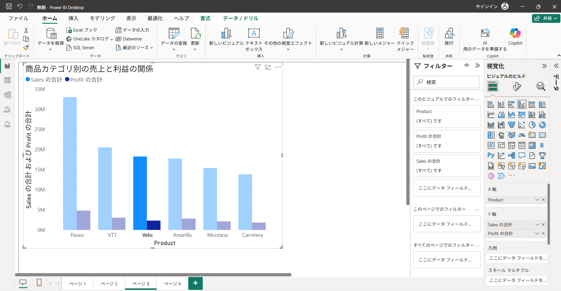Viewport: 561px width, 291px height.
Task: Open the ファイル menu
Action: tap(18, 18)
